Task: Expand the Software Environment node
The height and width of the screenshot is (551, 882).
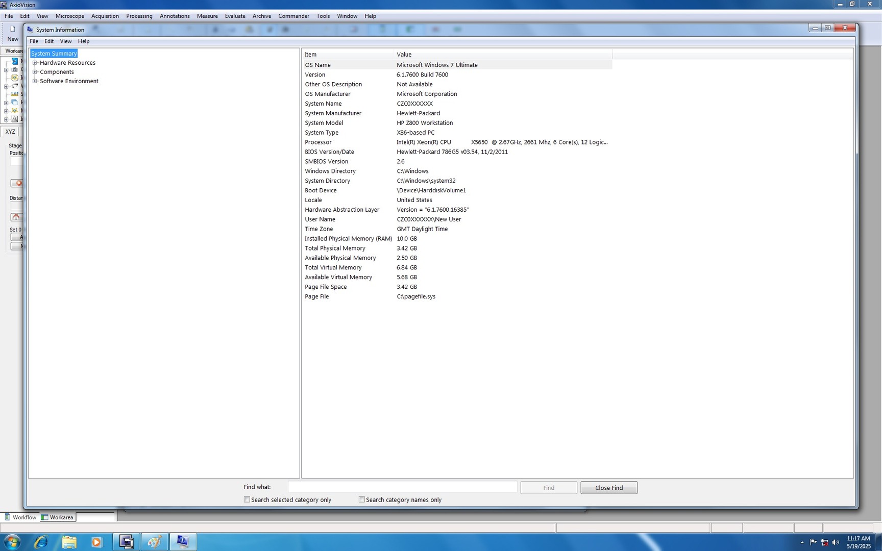Action: coord(35,81)
